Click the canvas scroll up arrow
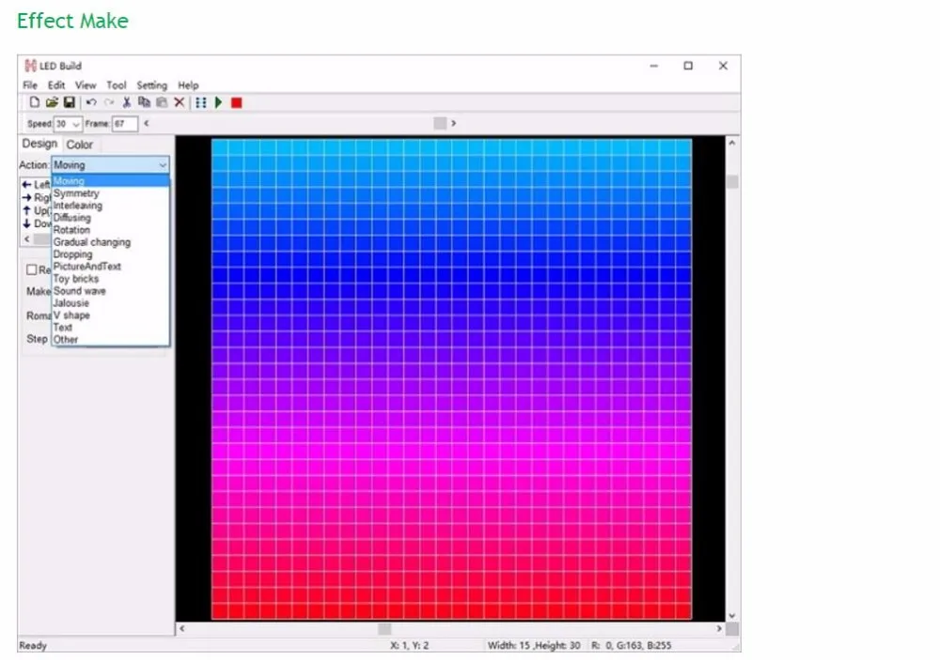940x660 pixels. tap(732, 143)
